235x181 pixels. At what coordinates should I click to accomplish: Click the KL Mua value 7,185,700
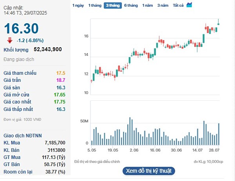click(55, 143)
